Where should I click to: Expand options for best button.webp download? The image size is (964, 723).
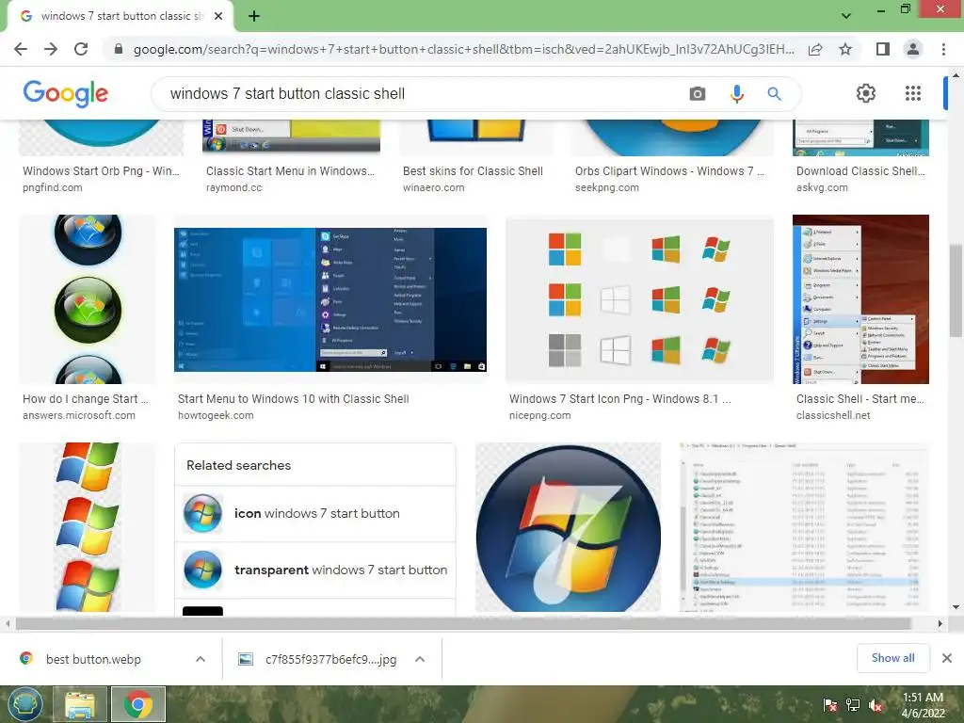click(x=201, y=659)
